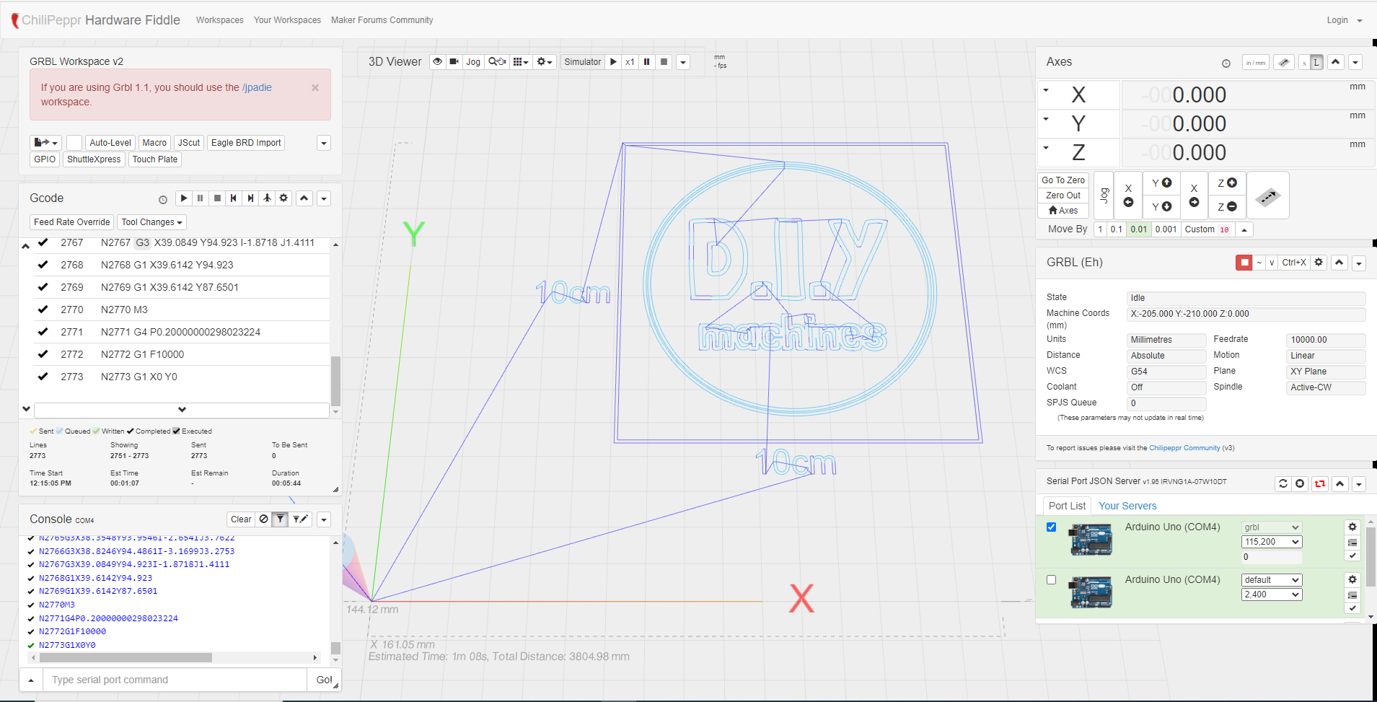1377x702 pixels.
Task: Open Auto-Level widget
Action: [110, 143]
